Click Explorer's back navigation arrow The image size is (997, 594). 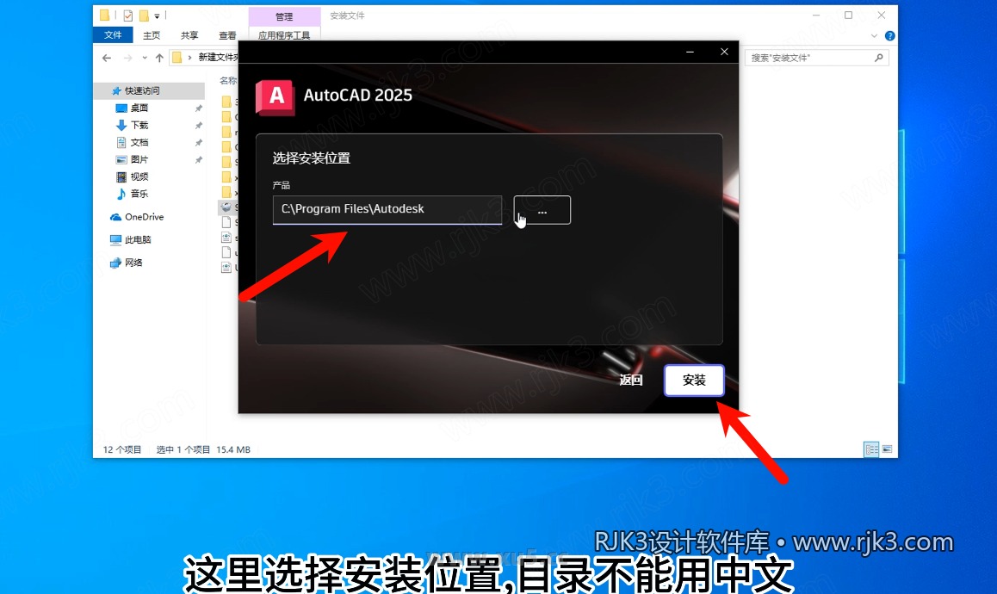(107, 58)
